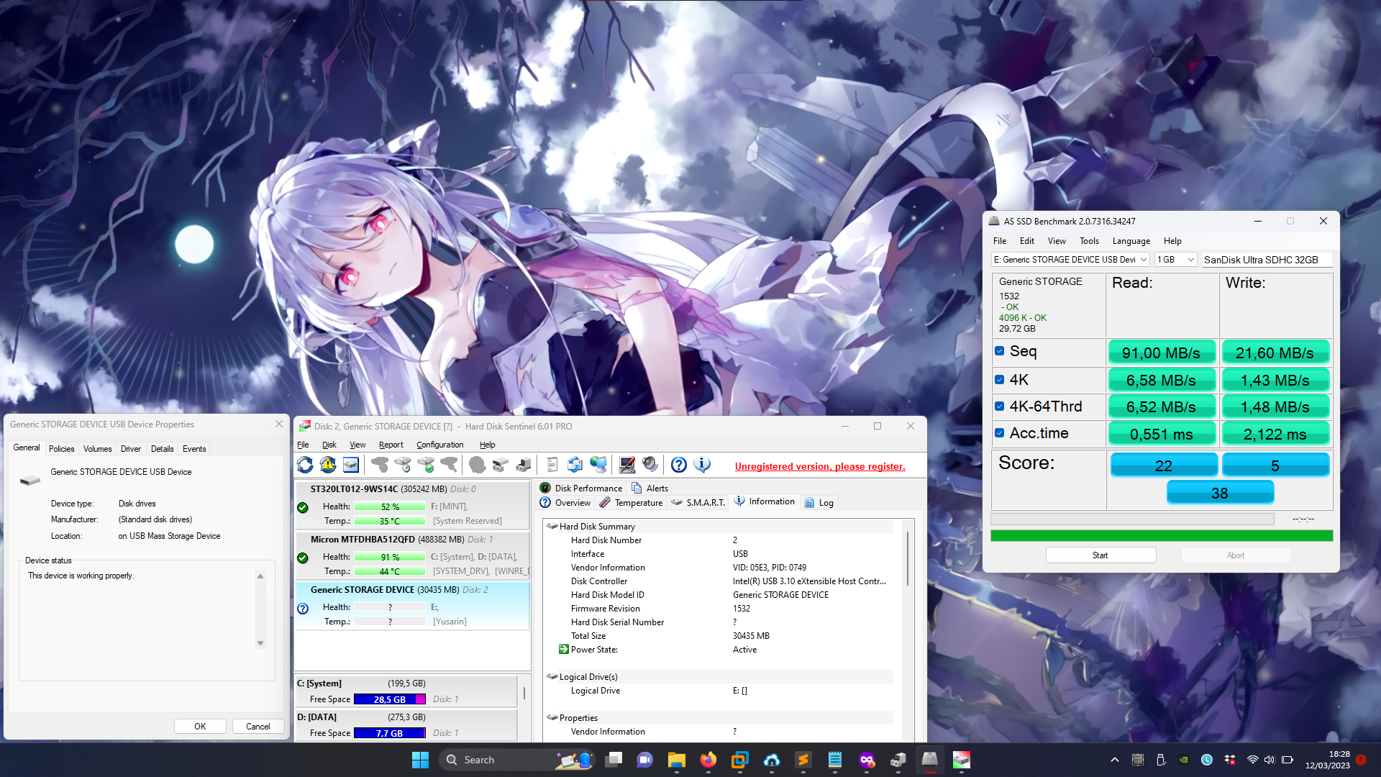
Task: Collapse the Properties section in Information tab
Action: coord(552,718)
